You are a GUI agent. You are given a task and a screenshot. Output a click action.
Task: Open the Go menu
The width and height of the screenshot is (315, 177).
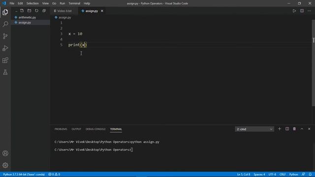pyautogui.click(x=54, y=3)
